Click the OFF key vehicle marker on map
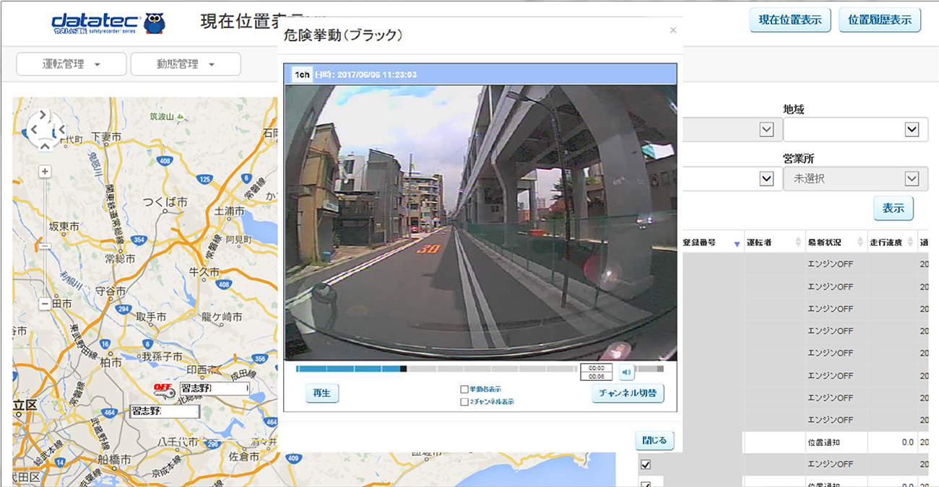939x487 pixels. click(165, 389)
